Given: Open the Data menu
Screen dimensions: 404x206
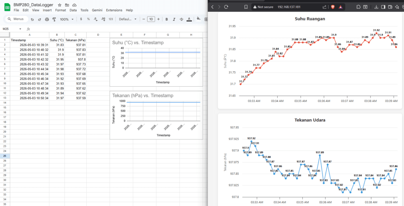Looking at the screenshot, I should coord(73,10).
